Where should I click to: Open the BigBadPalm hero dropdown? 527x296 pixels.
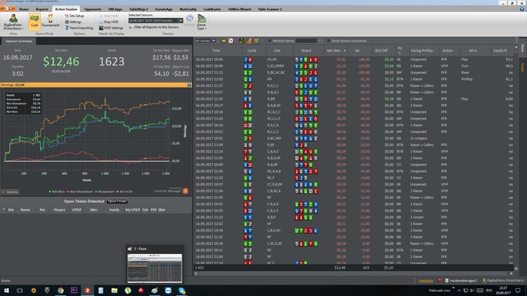coord(13,22)
